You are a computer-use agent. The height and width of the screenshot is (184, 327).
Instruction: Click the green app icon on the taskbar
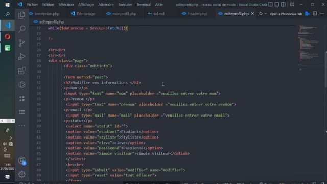7,48
